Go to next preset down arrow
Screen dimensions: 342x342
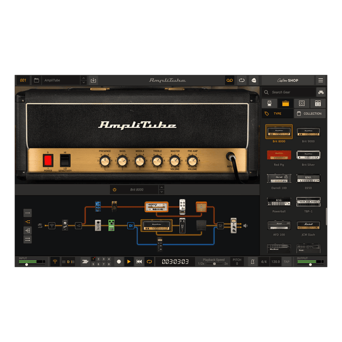83,83
